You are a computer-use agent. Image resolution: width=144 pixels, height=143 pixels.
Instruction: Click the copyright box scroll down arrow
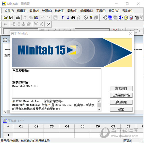tap(99, 109)
